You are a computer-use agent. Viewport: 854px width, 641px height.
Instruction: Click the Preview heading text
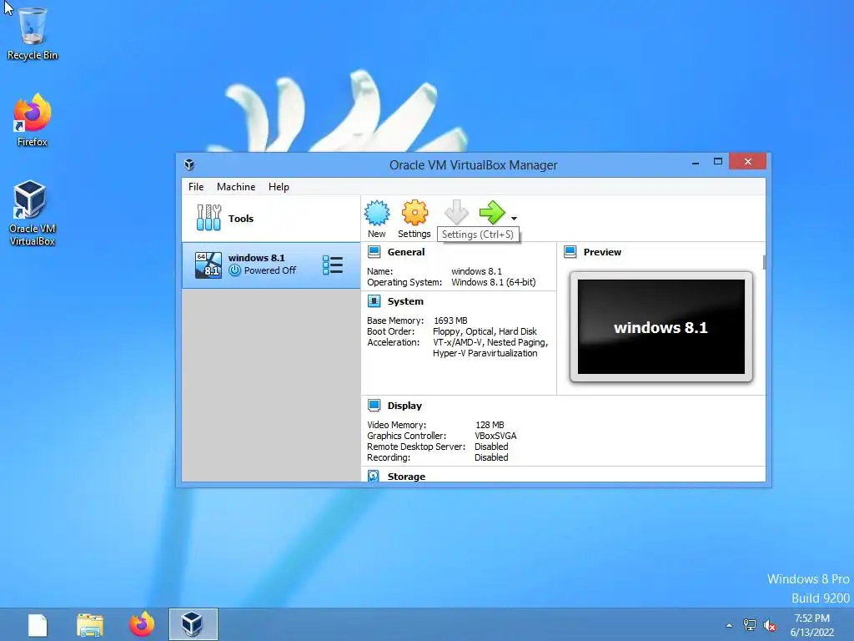pyautogui.click(x=602, y=252)
